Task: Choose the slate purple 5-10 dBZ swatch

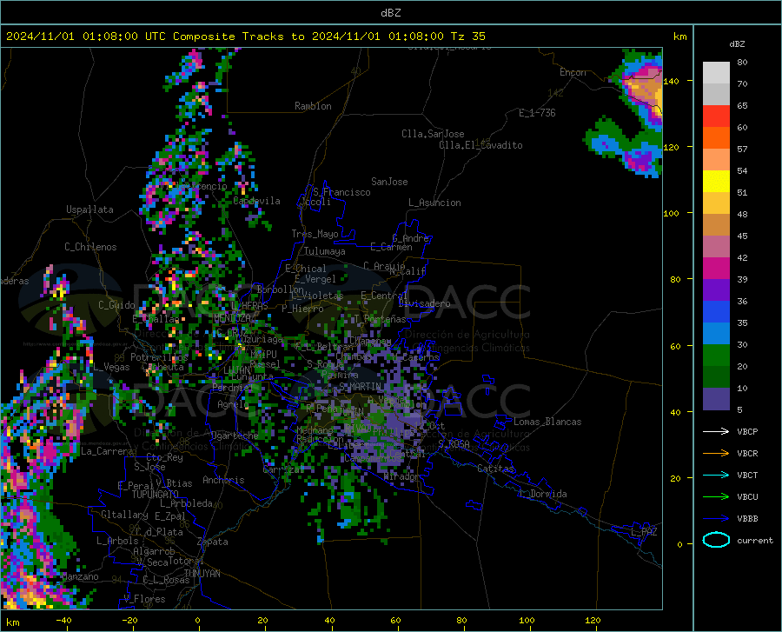Action: click(716, 398)
